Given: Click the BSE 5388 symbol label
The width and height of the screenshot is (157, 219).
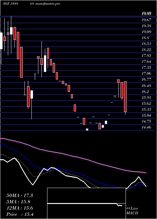Looking at the screenshot, I should [10, 4].
